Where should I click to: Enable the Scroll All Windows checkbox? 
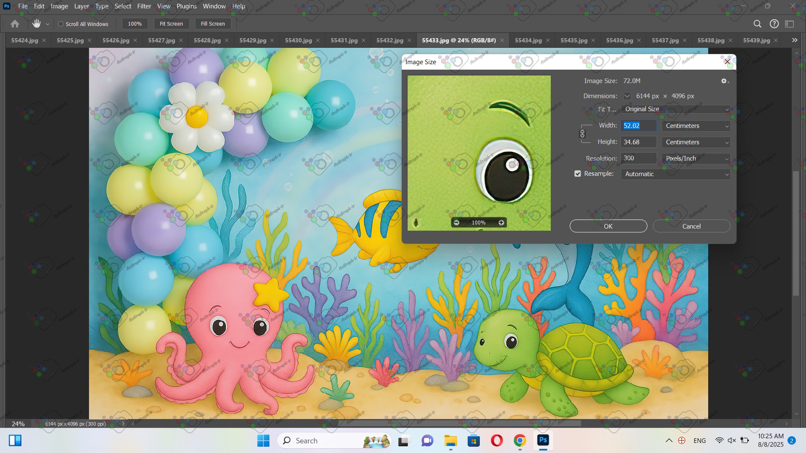[61, 24]
